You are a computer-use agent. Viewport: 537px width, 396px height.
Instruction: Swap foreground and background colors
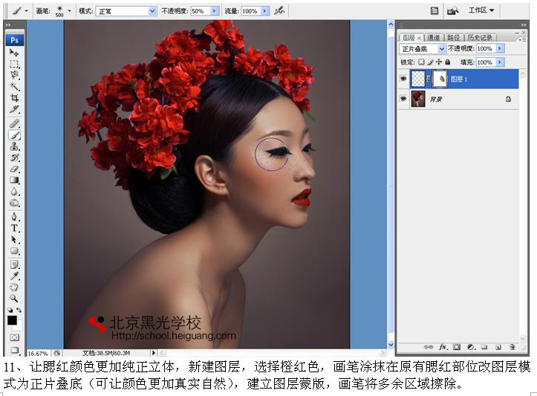click(x=19, y=310)
